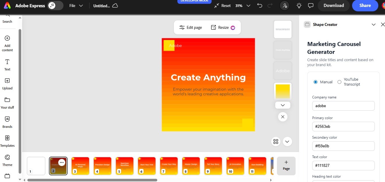Select the Manual radio button
Screen dimensions: 385x182
[x=315, y=82]
